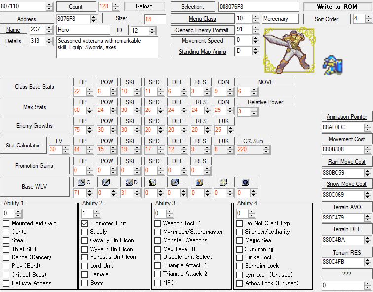373x292 pixels.
Task: Open the Generic Enemy Portrait link
Action: click(202, 30)
